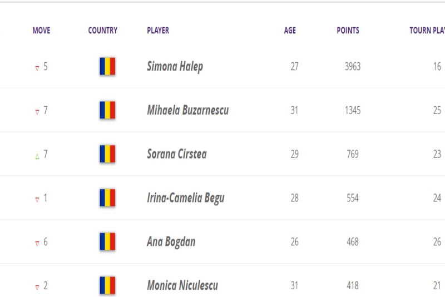Sort rankings by AGE column
445x297 pixels.
click(290, 31)
